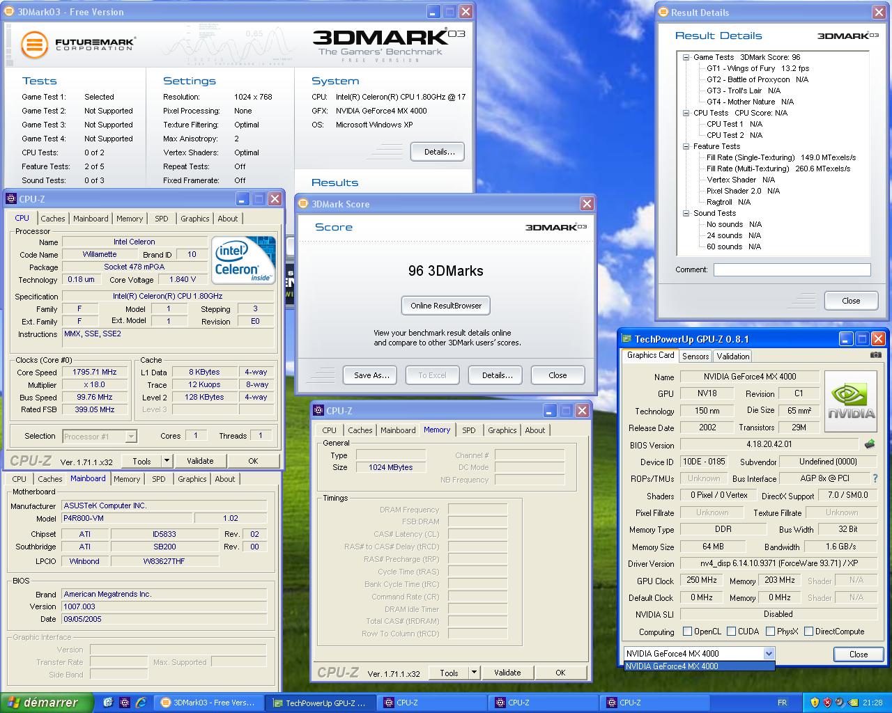Click the 3DMark03 logo in main window
892x713 pixels.
pyautogui.click(x=388, y=45)
